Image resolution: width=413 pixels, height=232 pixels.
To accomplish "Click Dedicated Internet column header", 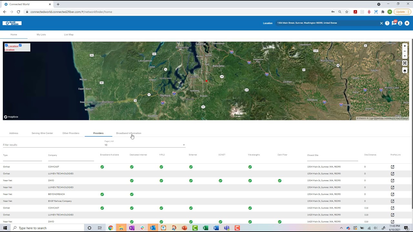I will point(138,155).
